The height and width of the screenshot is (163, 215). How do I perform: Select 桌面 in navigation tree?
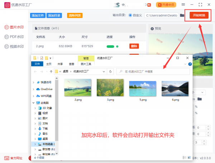[43, 139]
